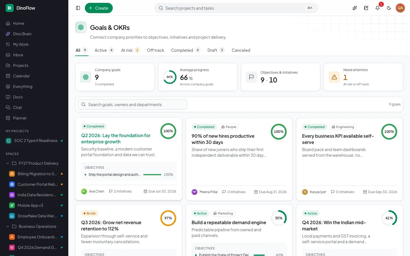Switch to the Canceled tab
The image size is (410, 256).
241,50
